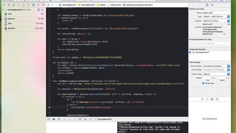The height and width of the screenshot is (133, 236).
Task: Click the Step Out button
Action: pos(74,119)
